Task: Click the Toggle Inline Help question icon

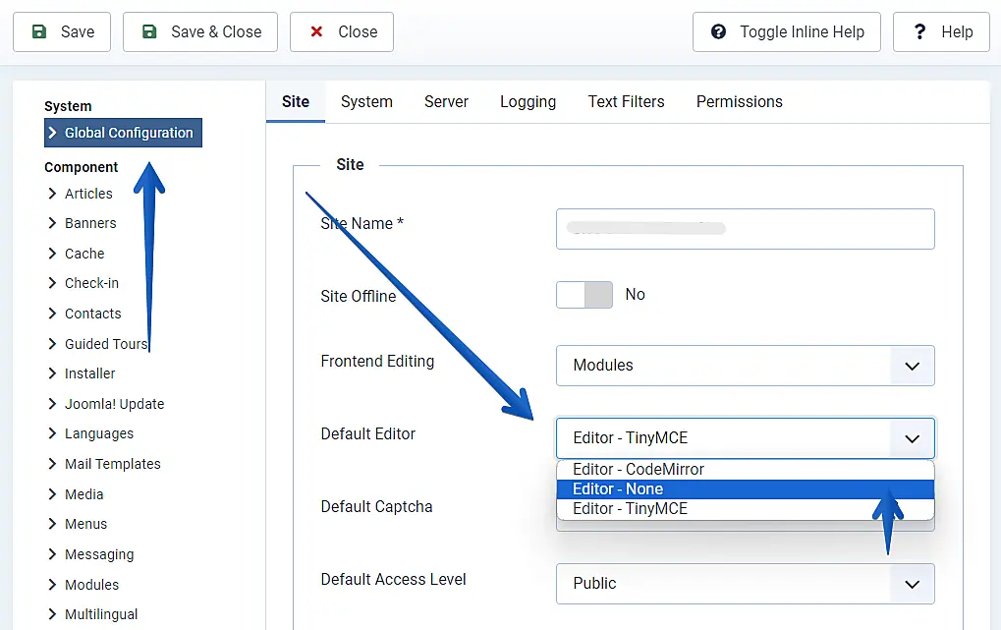Action: click(719, 32)
